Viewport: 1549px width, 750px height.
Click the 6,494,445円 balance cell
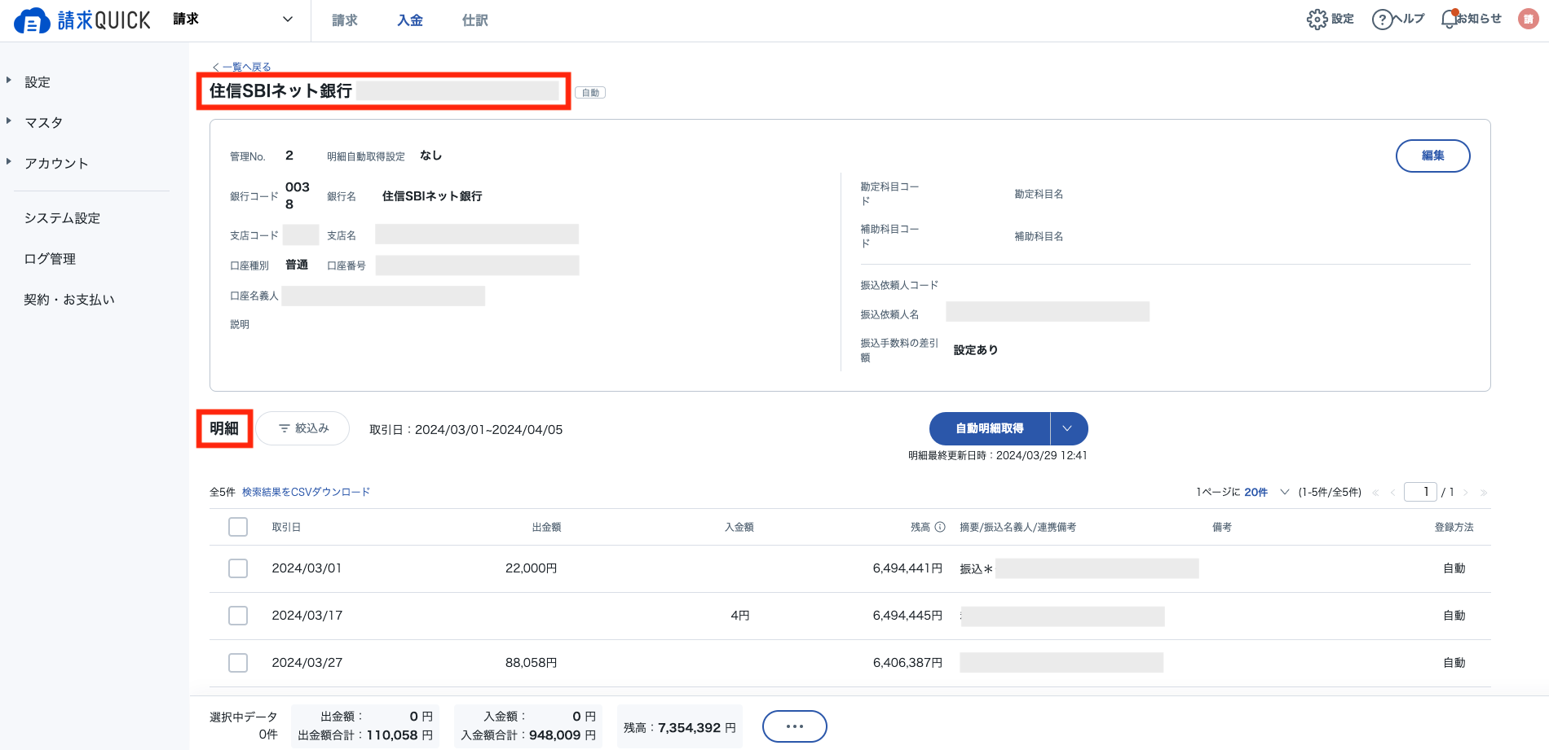pyautogui.click(x=907, y=616)
